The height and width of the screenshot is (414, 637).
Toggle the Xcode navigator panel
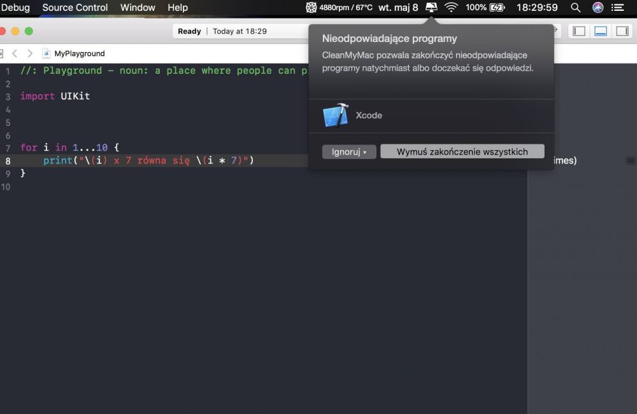pos(579,31)
